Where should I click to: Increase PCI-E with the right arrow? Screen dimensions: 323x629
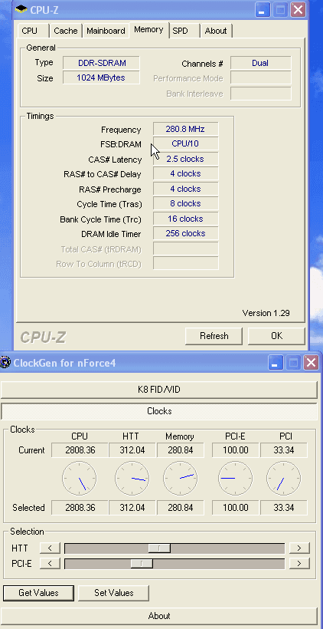tap(299, 563)
